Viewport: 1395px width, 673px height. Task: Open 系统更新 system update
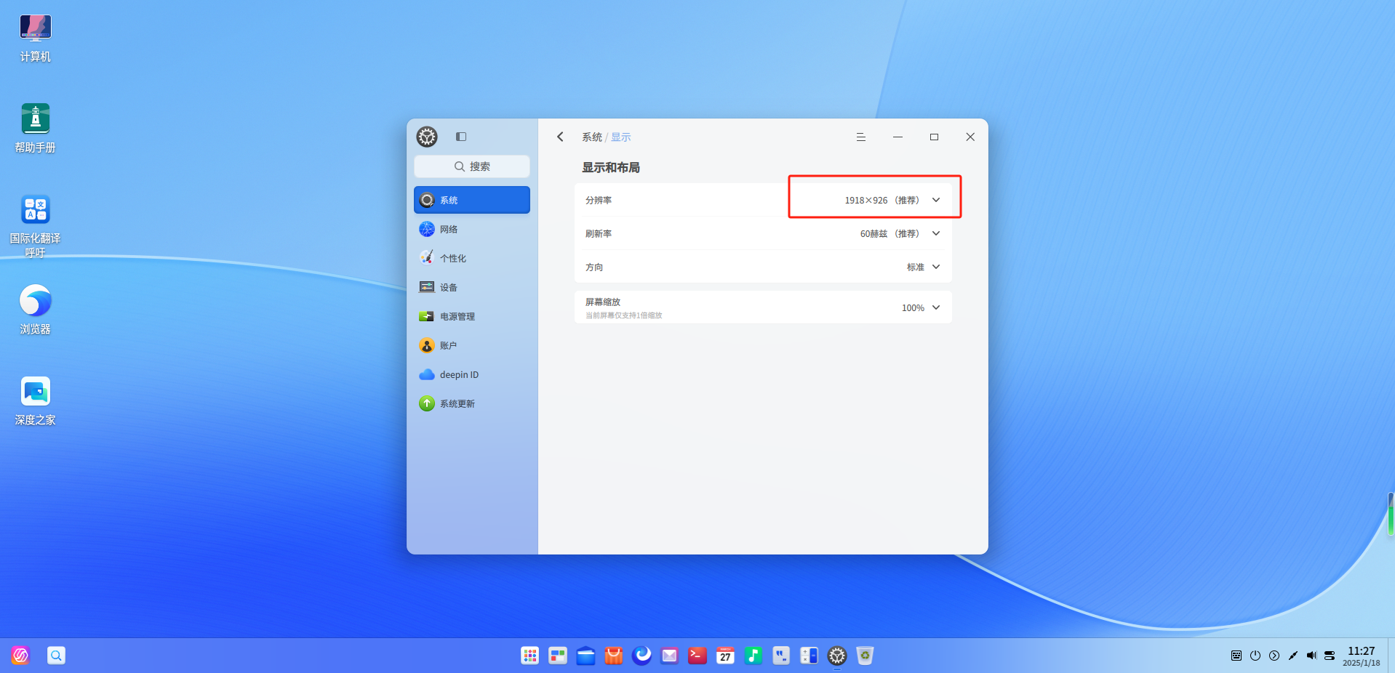[x=472, y=403]
